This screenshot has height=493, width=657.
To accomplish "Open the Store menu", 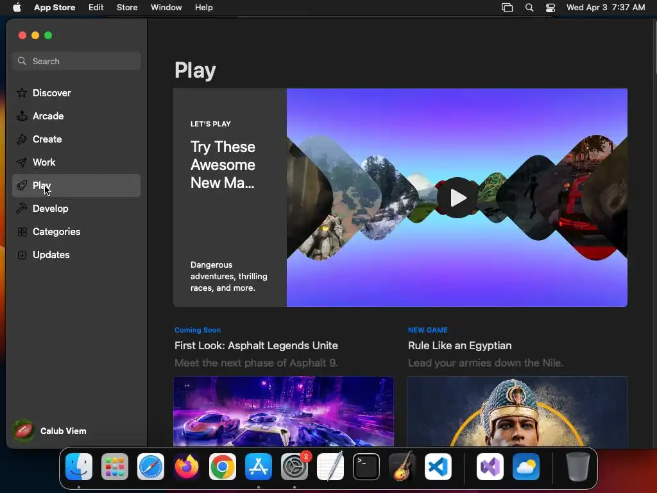I will click(127, 8).
